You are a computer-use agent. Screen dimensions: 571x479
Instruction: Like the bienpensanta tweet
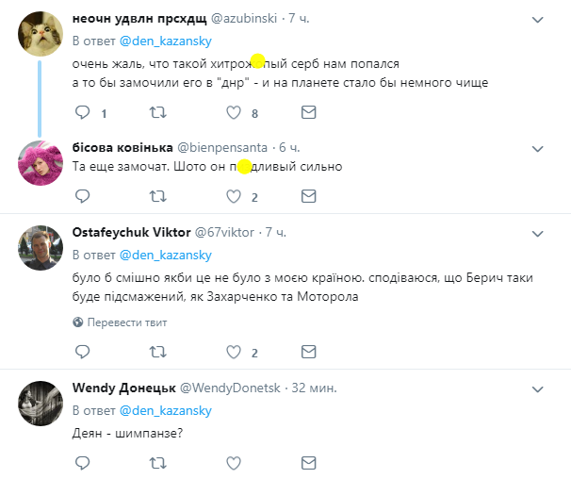234,196
